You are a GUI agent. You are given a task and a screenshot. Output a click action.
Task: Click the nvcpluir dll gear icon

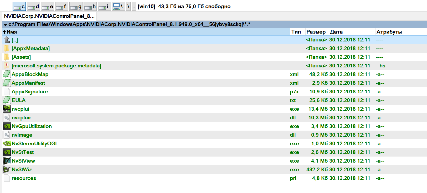[7, 117]
